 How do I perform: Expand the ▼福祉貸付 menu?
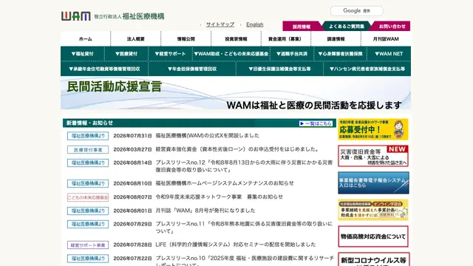pyautogui.click(x=83, y=54)
